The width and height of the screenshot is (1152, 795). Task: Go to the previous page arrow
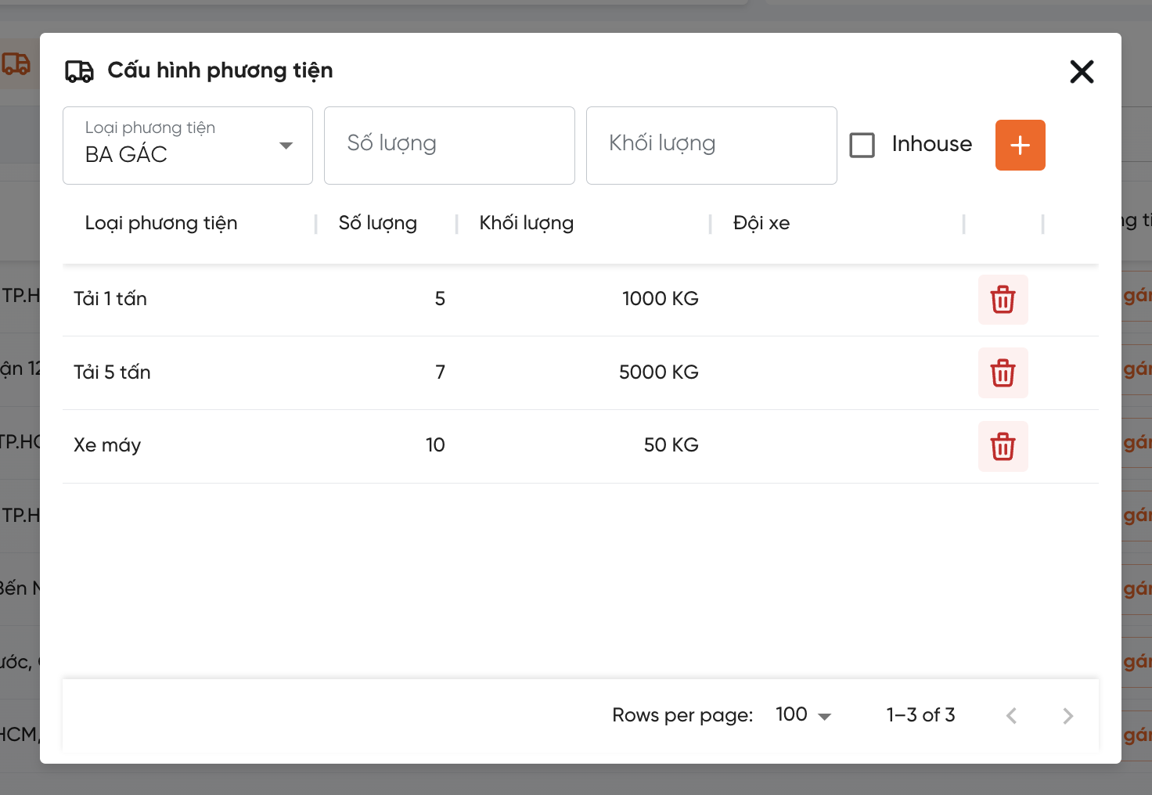(1011, 715)
